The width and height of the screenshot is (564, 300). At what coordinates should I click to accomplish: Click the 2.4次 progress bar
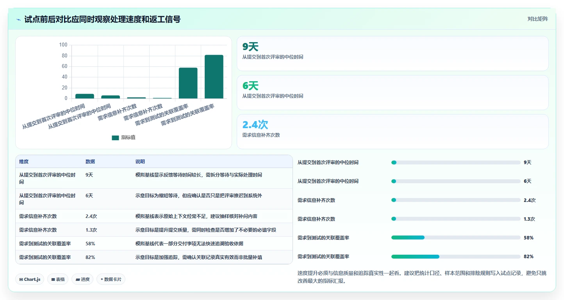pyautogui.click(x=456, y=200)
